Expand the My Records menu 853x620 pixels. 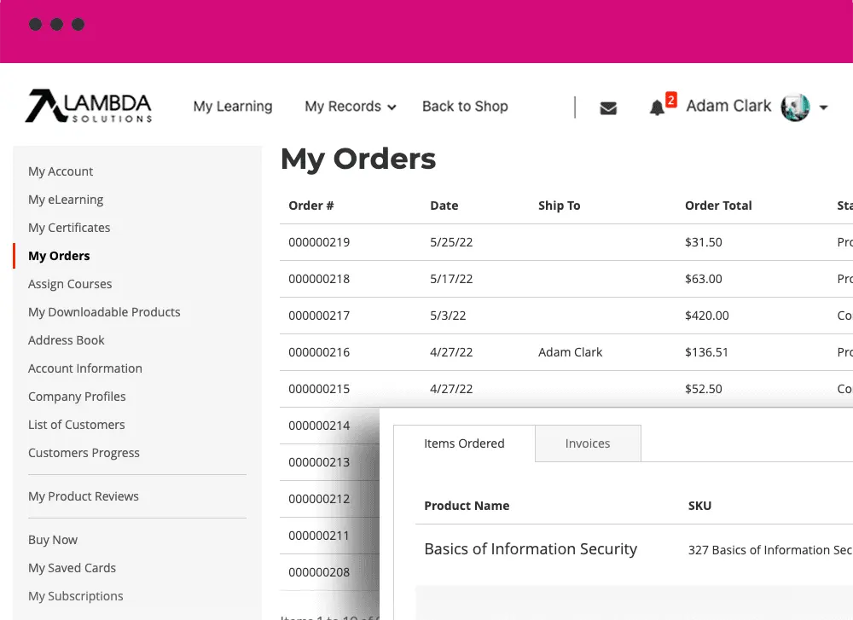(351, 107)
